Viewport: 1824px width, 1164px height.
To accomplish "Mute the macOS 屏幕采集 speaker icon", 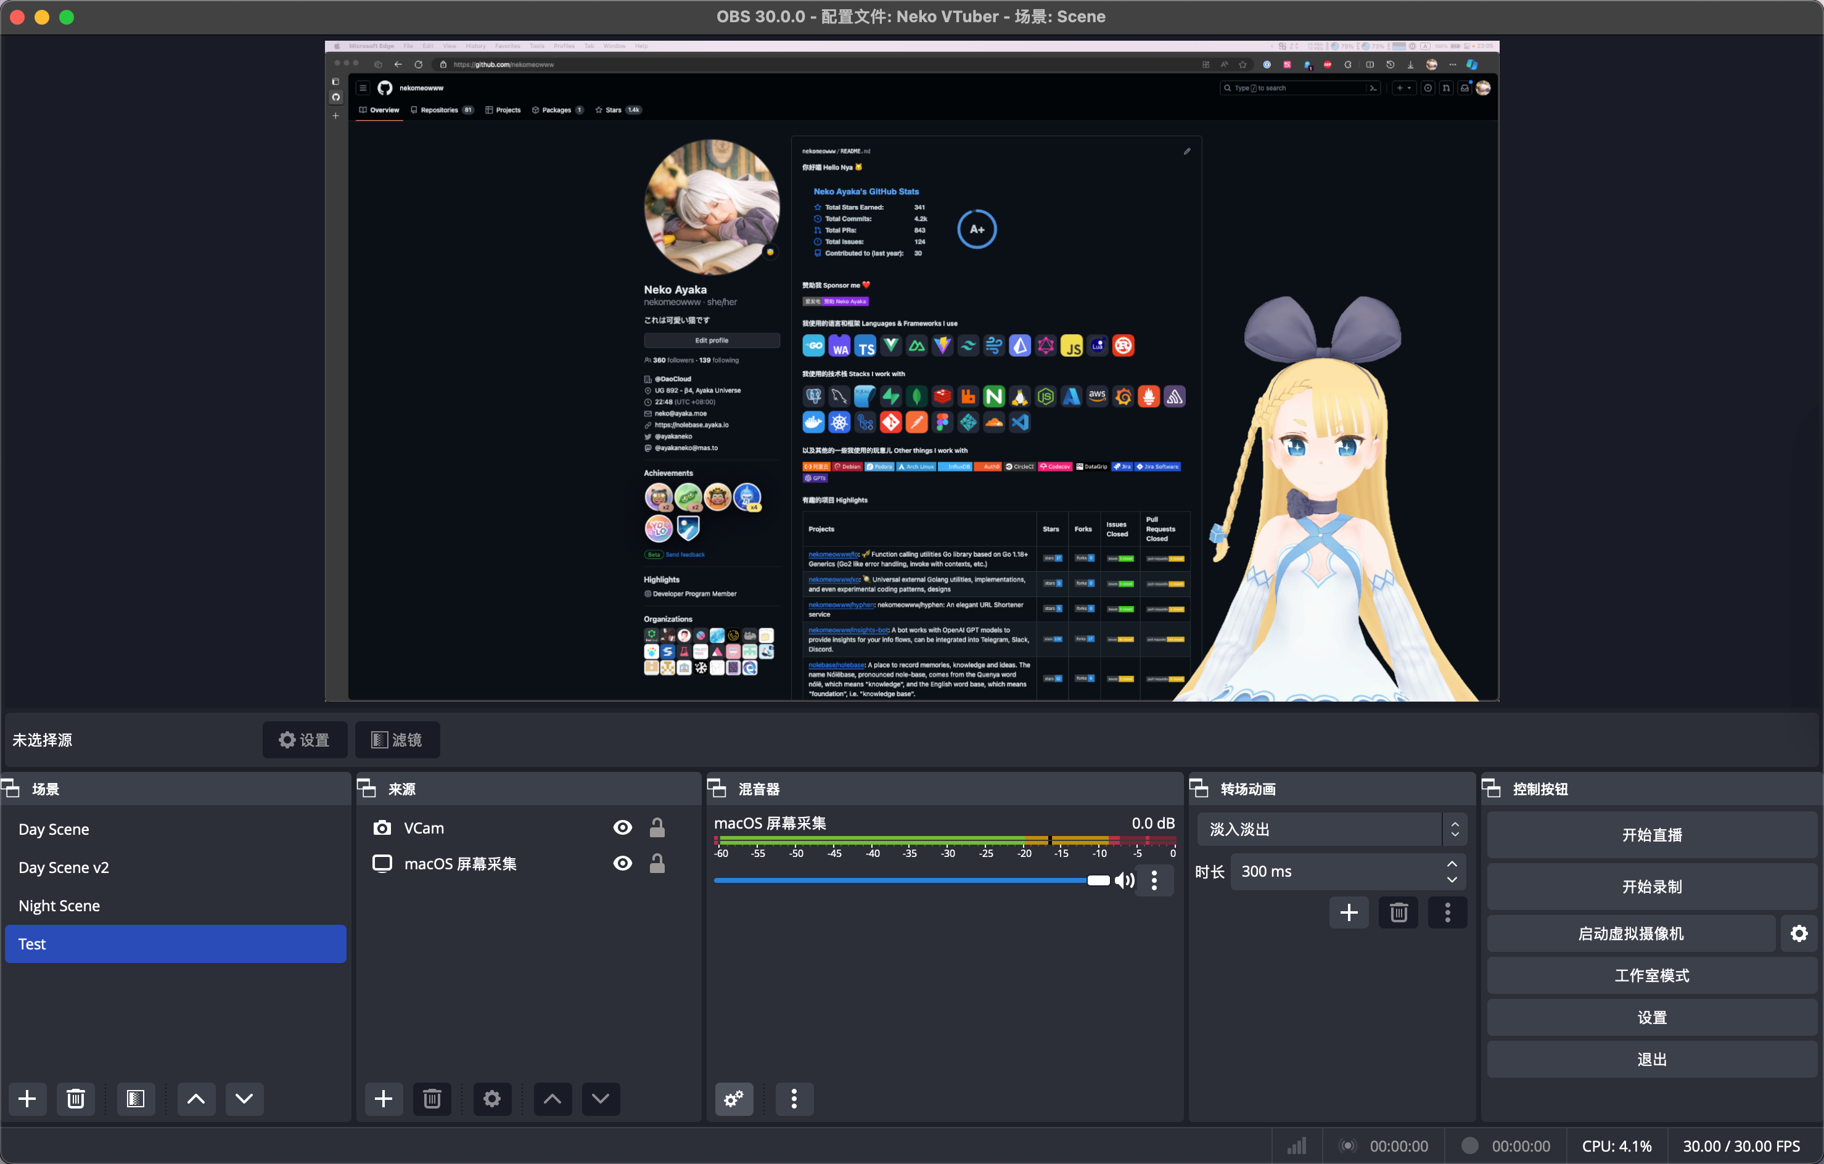I will [1124, 880].
